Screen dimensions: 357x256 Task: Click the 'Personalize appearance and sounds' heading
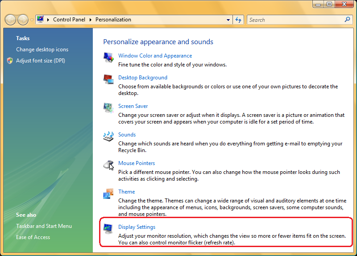point(158,42)
